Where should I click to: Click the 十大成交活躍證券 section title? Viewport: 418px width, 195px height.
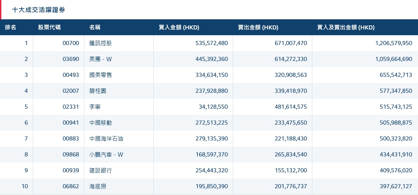point(39,10)
